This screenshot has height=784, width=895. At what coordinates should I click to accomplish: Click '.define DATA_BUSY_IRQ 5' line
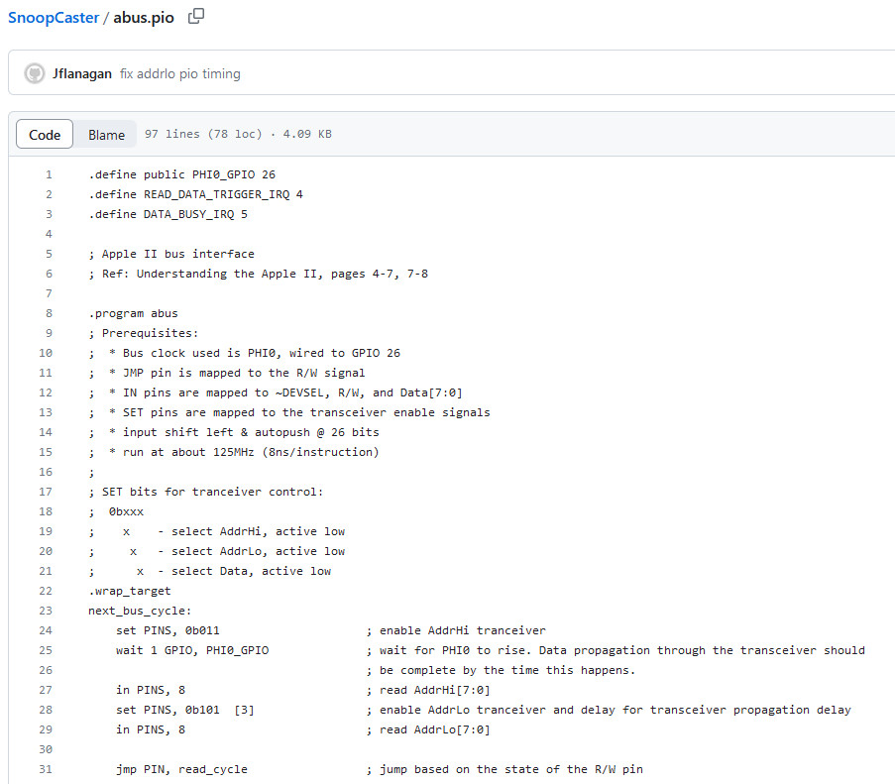click(x=168, y=214)
